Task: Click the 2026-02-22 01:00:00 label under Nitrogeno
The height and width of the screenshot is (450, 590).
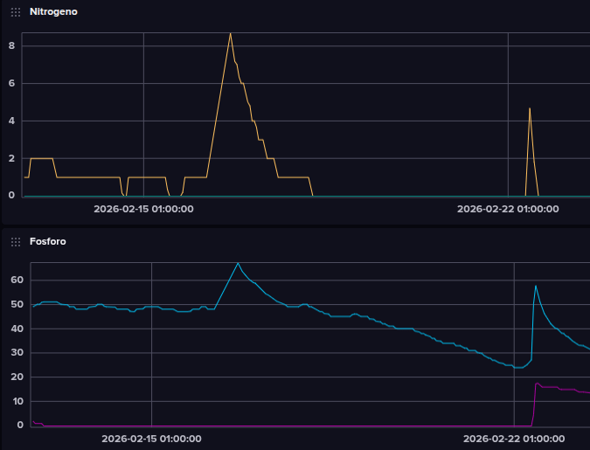Action: click(508, 209)
